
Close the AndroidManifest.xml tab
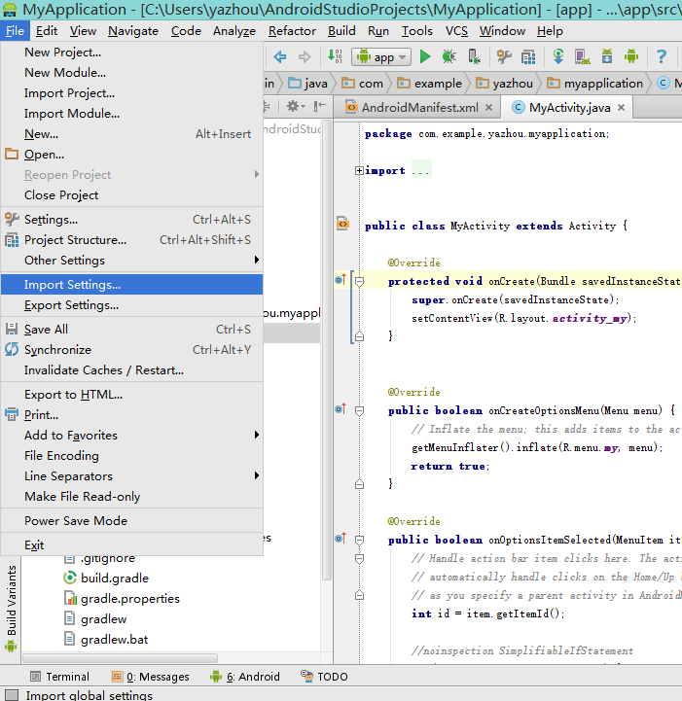(x=488, y=108)
